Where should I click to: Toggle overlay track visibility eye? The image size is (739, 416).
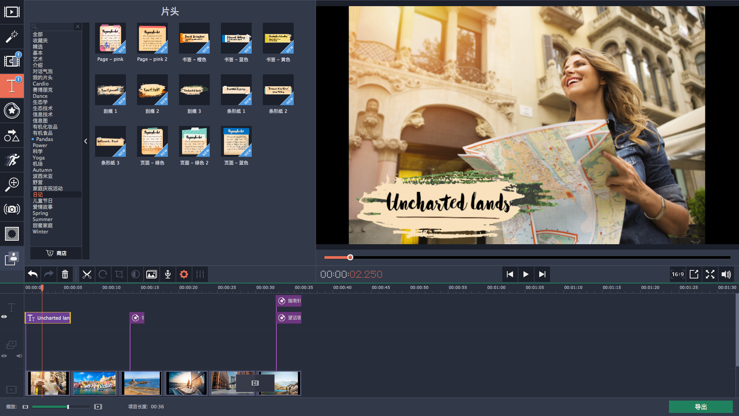click(4, 356)
